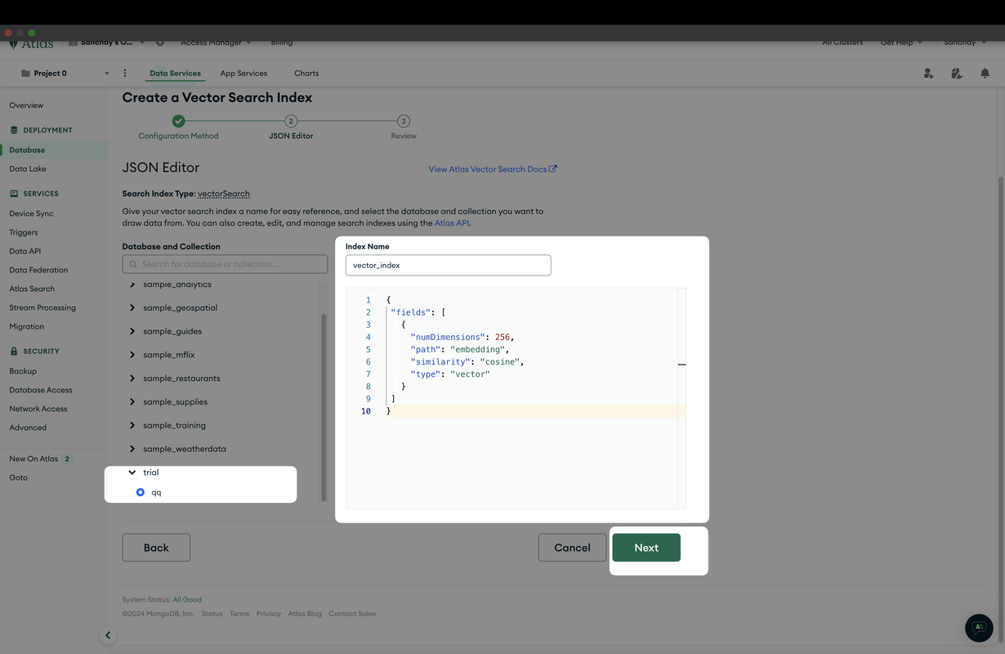
Task: Collapse the sidebar with the arrow icon
Action: point(108,635)
